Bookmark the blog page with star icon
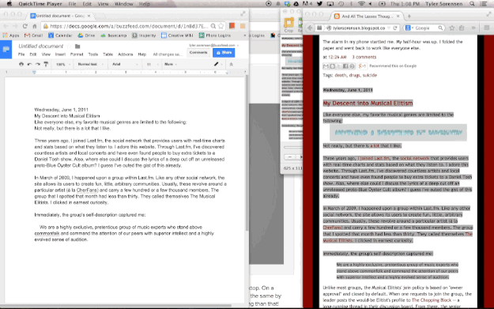This screenshot has width=494, height=309. 452,28
